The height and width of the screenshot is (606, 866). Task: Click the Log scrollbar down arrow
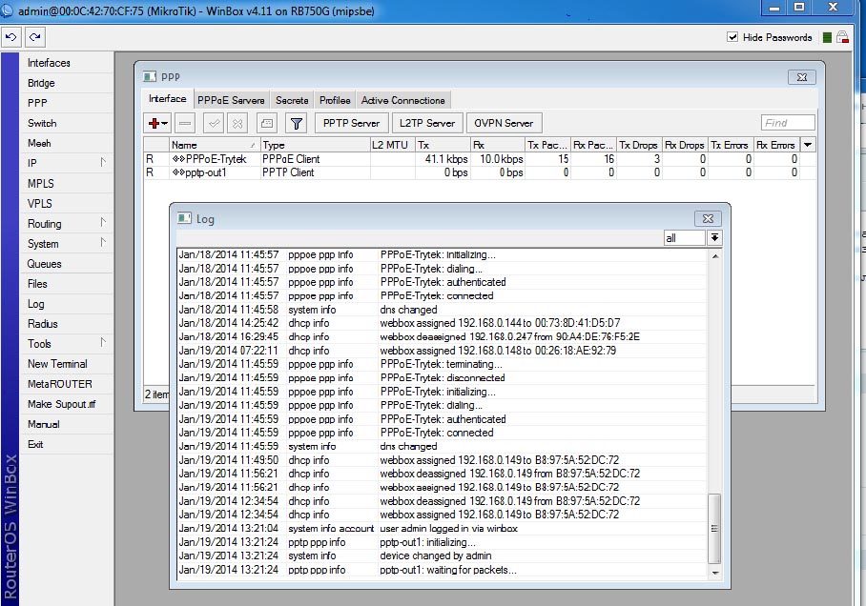(x=714, y=573)
